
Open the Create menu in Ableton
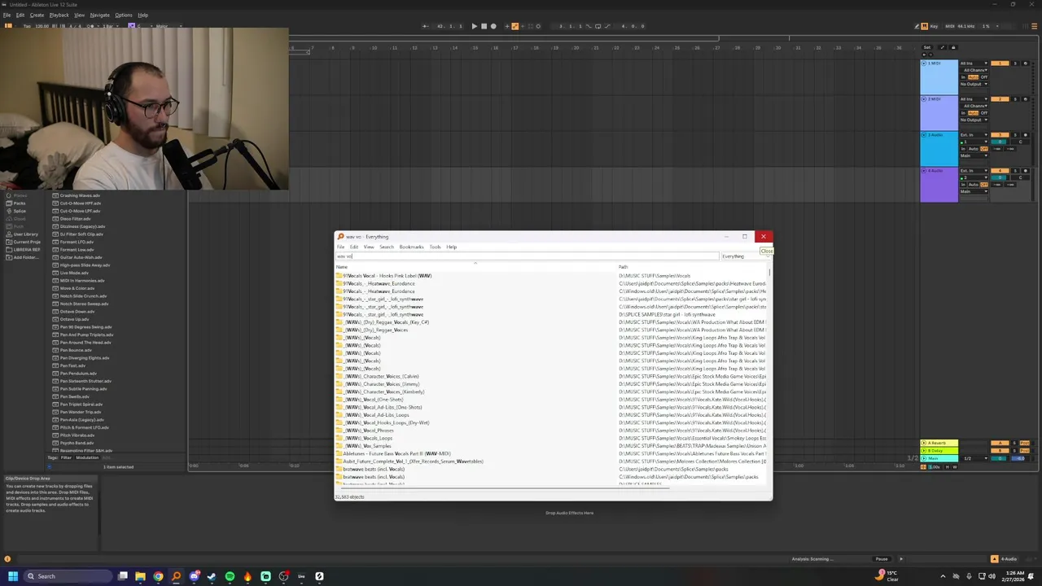coord(37,15)
